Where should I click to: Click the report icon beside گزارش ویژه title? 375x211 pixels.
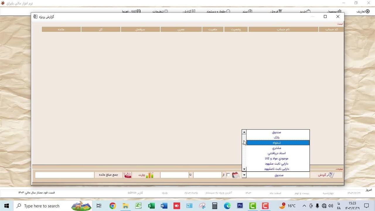coord(35,17)
